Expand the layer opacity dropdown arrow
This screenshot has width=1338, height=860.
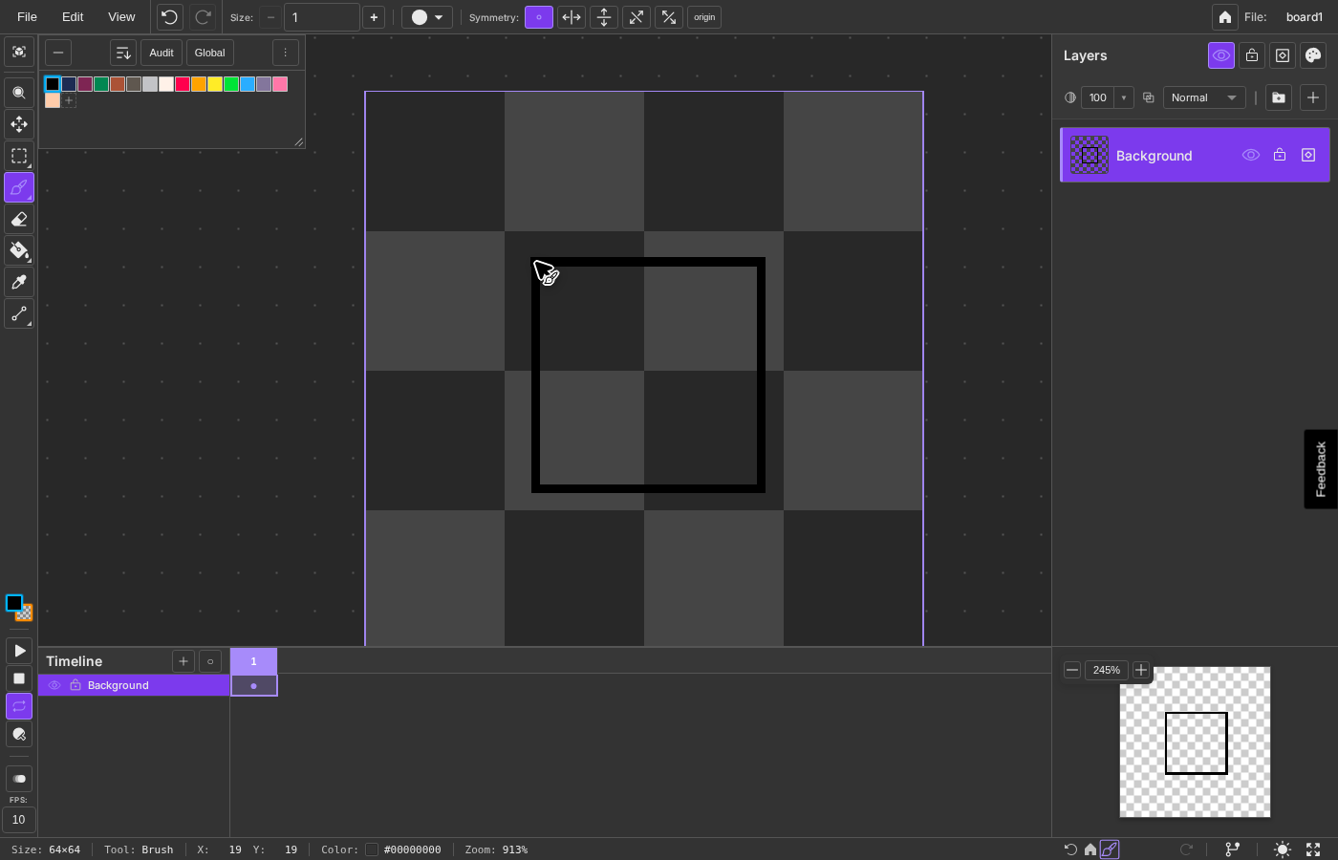point(1124,97)
